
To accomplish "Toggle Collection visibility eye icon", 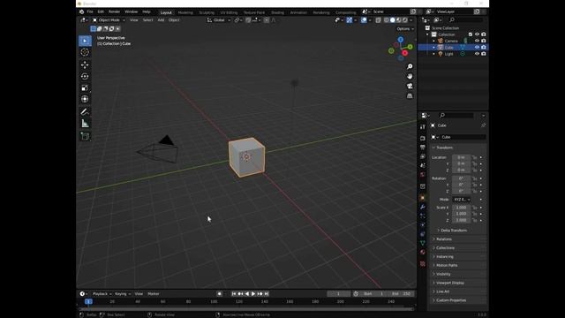I will [477, 34].
